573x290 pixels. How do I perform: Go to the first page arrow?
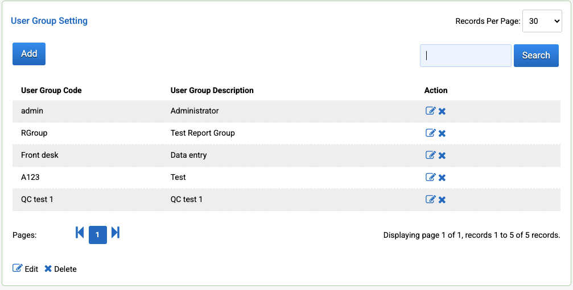tap(80, 233)
